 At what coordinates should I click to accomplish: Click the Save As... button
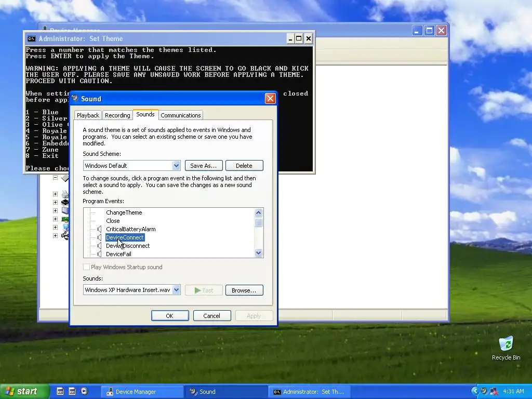[x=204, y=166]
